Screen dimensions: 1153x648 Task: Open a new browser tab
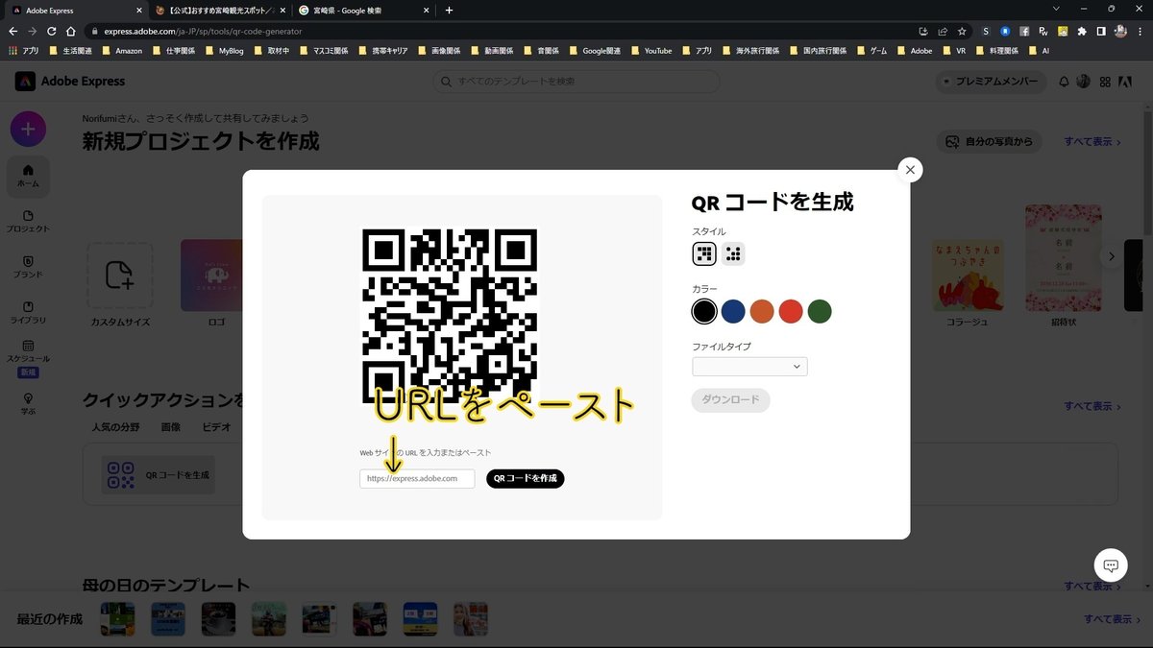pos(449,10)
